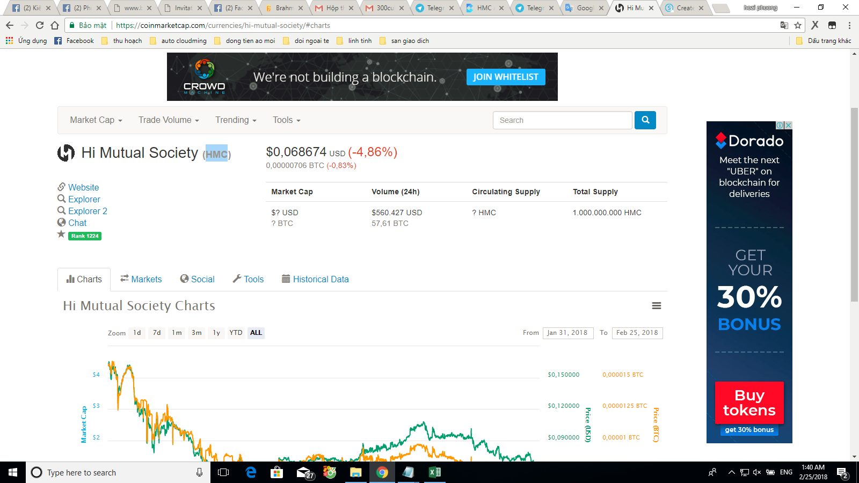Open the Trending dropdown menu
This screenshot has width=859, height=483.
(x=236, y=120)
